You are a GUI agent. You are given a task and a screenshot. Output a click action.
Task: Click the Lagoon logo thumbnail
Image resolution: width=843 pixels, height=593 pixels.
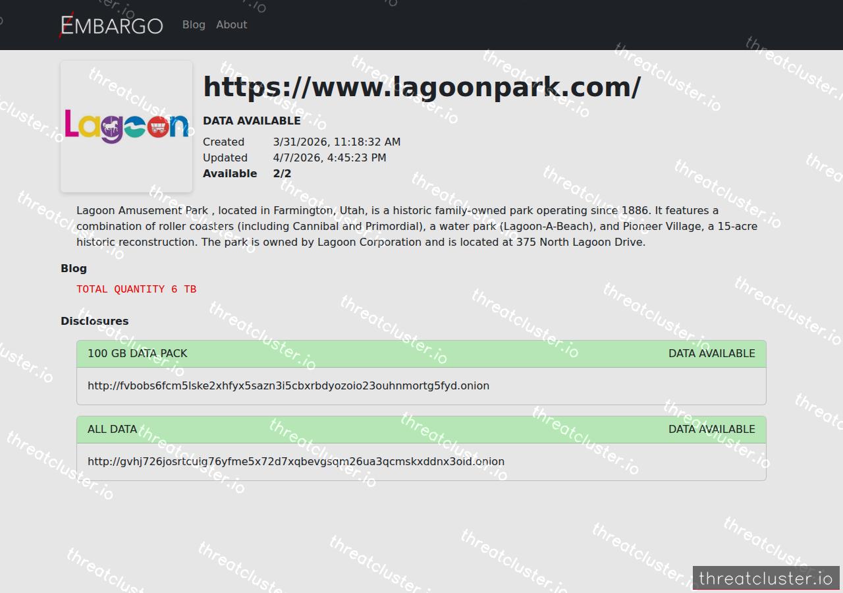click(x=126, y=127)
